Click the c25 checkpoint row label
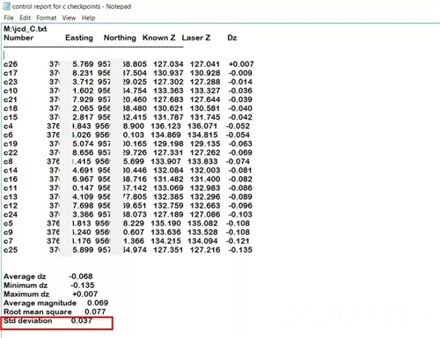The width and height of the screenshot is (440, 338). pyautogui.click(x=11, y=250)
